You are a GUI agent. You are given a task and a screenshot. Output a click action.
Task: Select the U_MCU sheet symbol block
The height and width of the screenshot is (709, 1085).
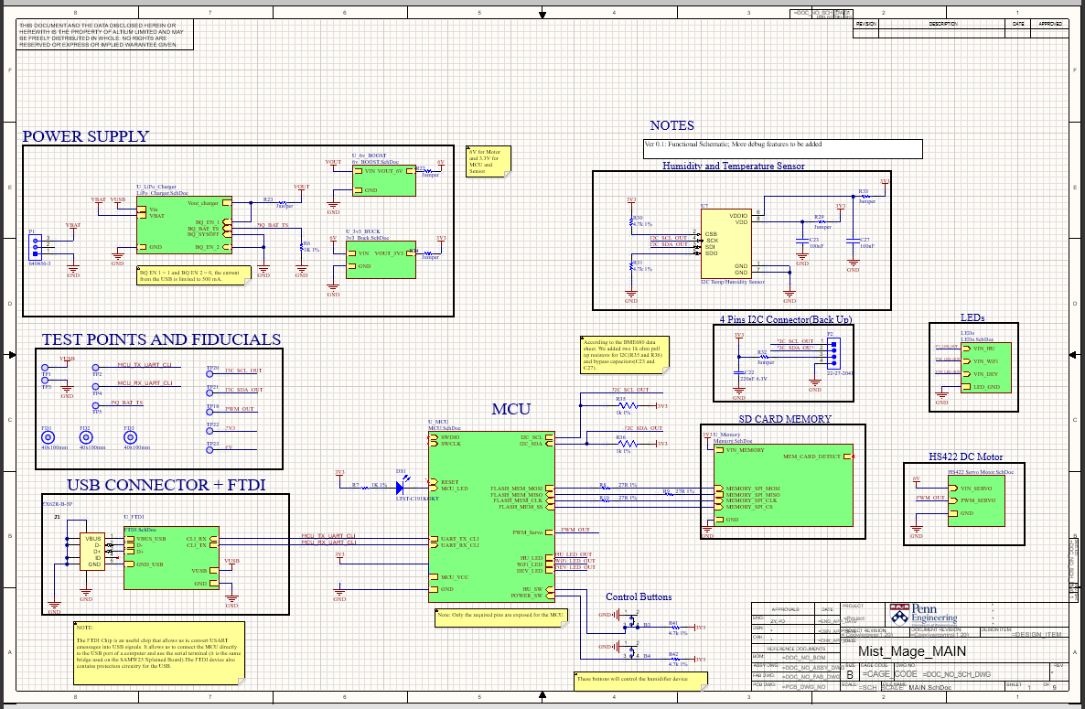pos(491,518)
